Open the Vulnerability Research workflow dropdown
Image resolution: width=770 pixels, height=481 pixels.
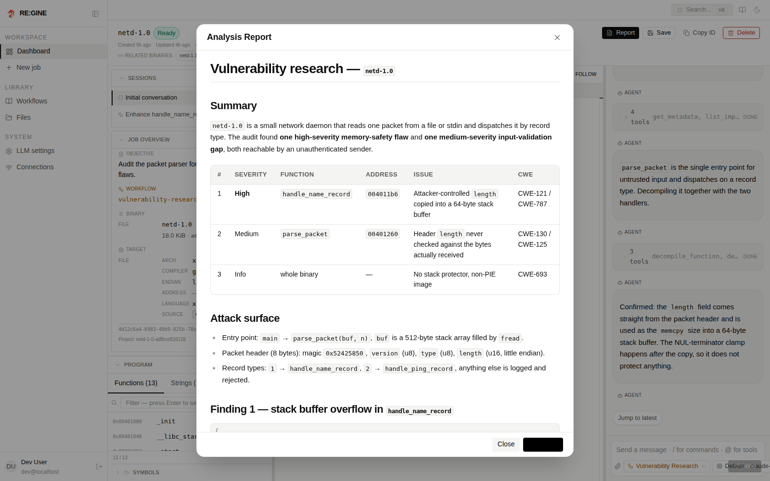pyautogui.click(x=667, y=466)
